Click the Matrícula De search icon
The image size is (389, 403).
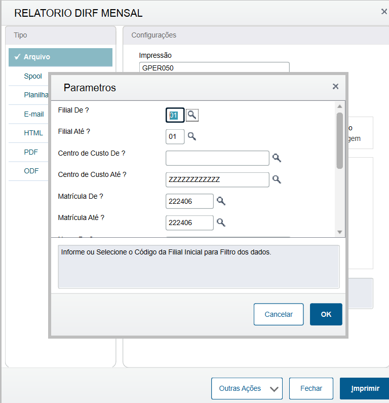point(221,201)
